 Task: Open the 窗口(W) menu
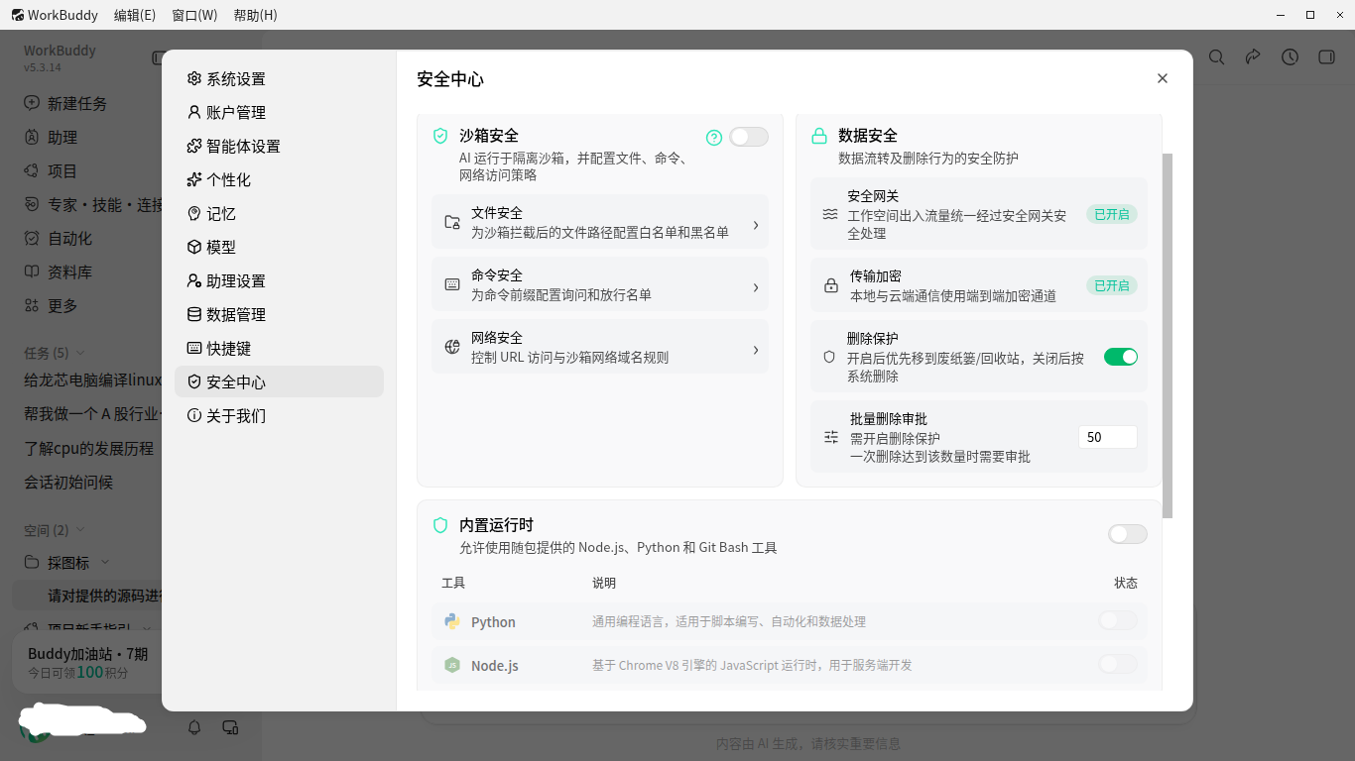(194, 15)
